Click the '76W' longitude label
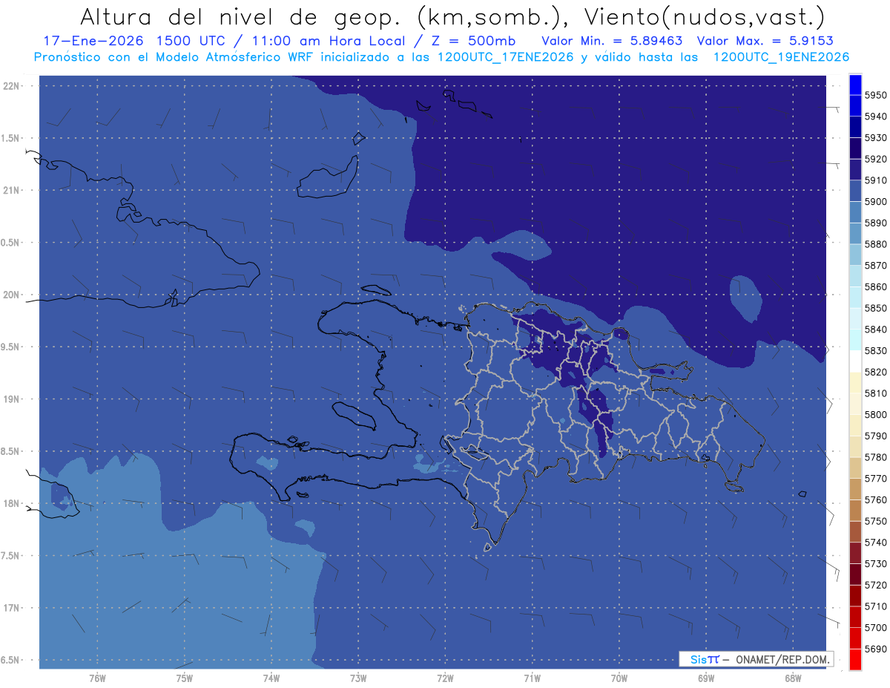The image size is (890, 688). coord(97,678)
